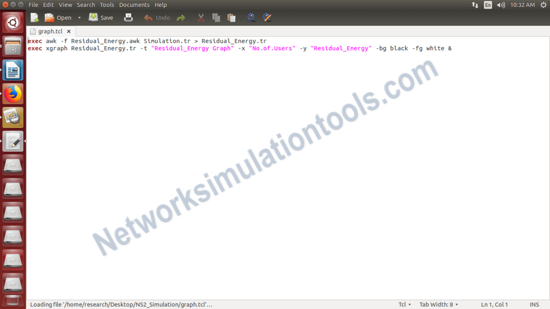
Task: Redo the undone action
Action: pos(180,17)
